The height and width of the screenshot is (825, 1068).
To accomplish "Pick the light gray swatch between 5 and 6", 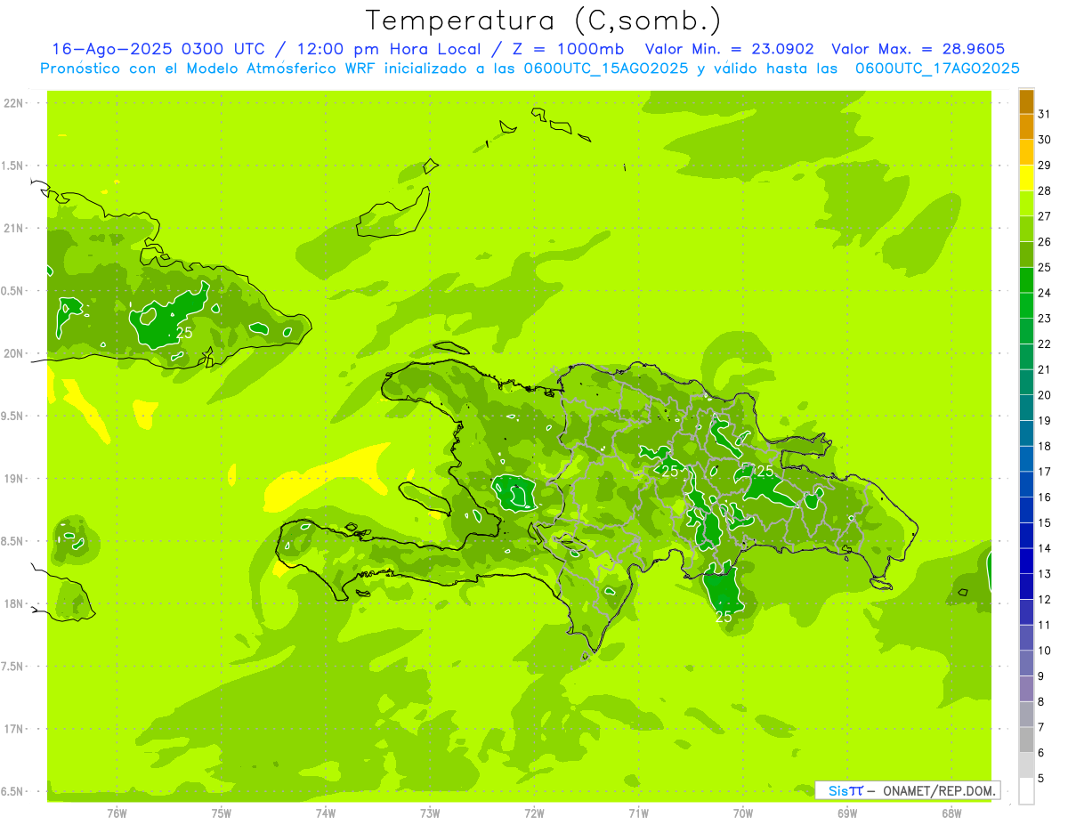I will click(x=1026, y=765).
